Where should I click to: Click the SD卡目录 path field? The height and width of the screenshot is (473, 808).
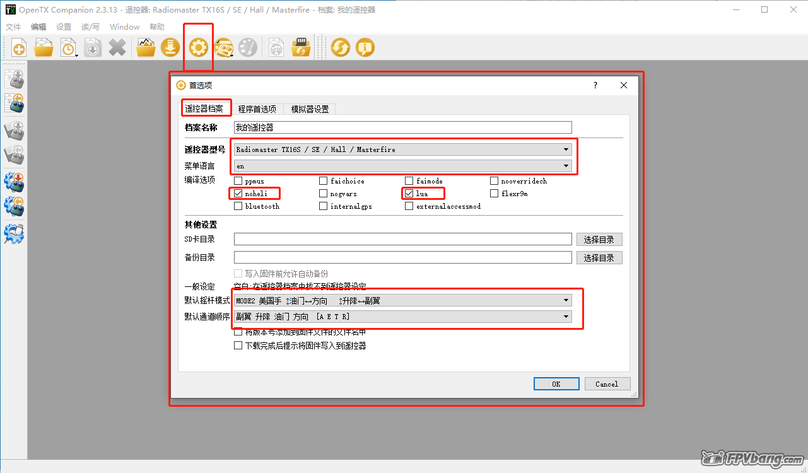tap(403, 239)
